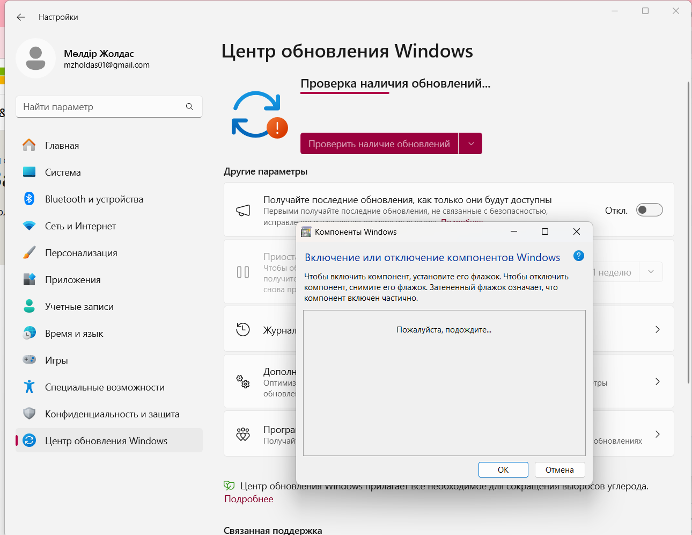Click the advanced options gears icon
Viewport: 692px width, 535px height.
click(243, 382)
